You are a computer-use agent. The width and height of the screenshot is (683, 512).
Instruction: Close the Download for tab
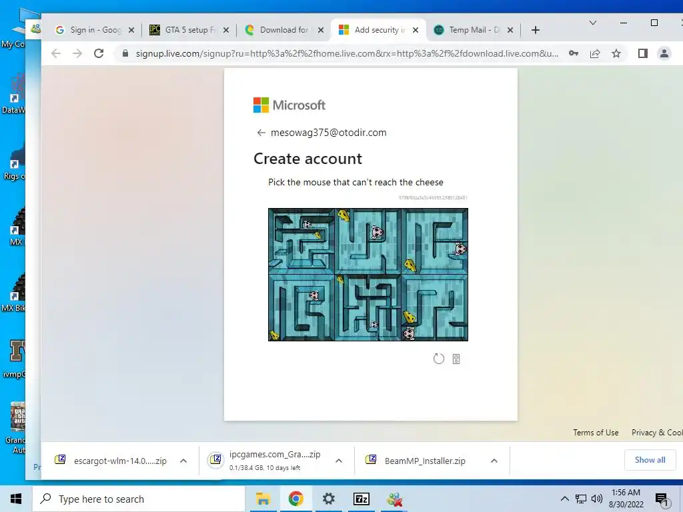pyautogui.click(x=321, y=30)
